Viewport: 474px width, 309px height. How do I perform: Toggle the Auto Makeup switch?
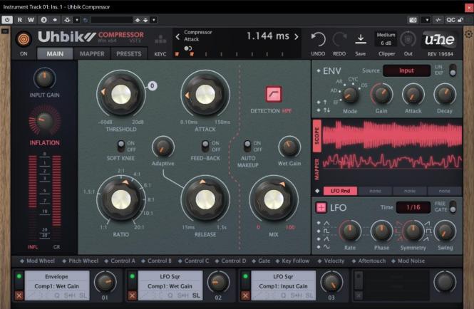pyautogui.click(x=247, y=146)
